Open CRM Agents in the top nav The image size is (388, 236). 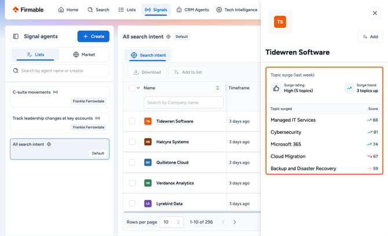click(x=193, y=10)
